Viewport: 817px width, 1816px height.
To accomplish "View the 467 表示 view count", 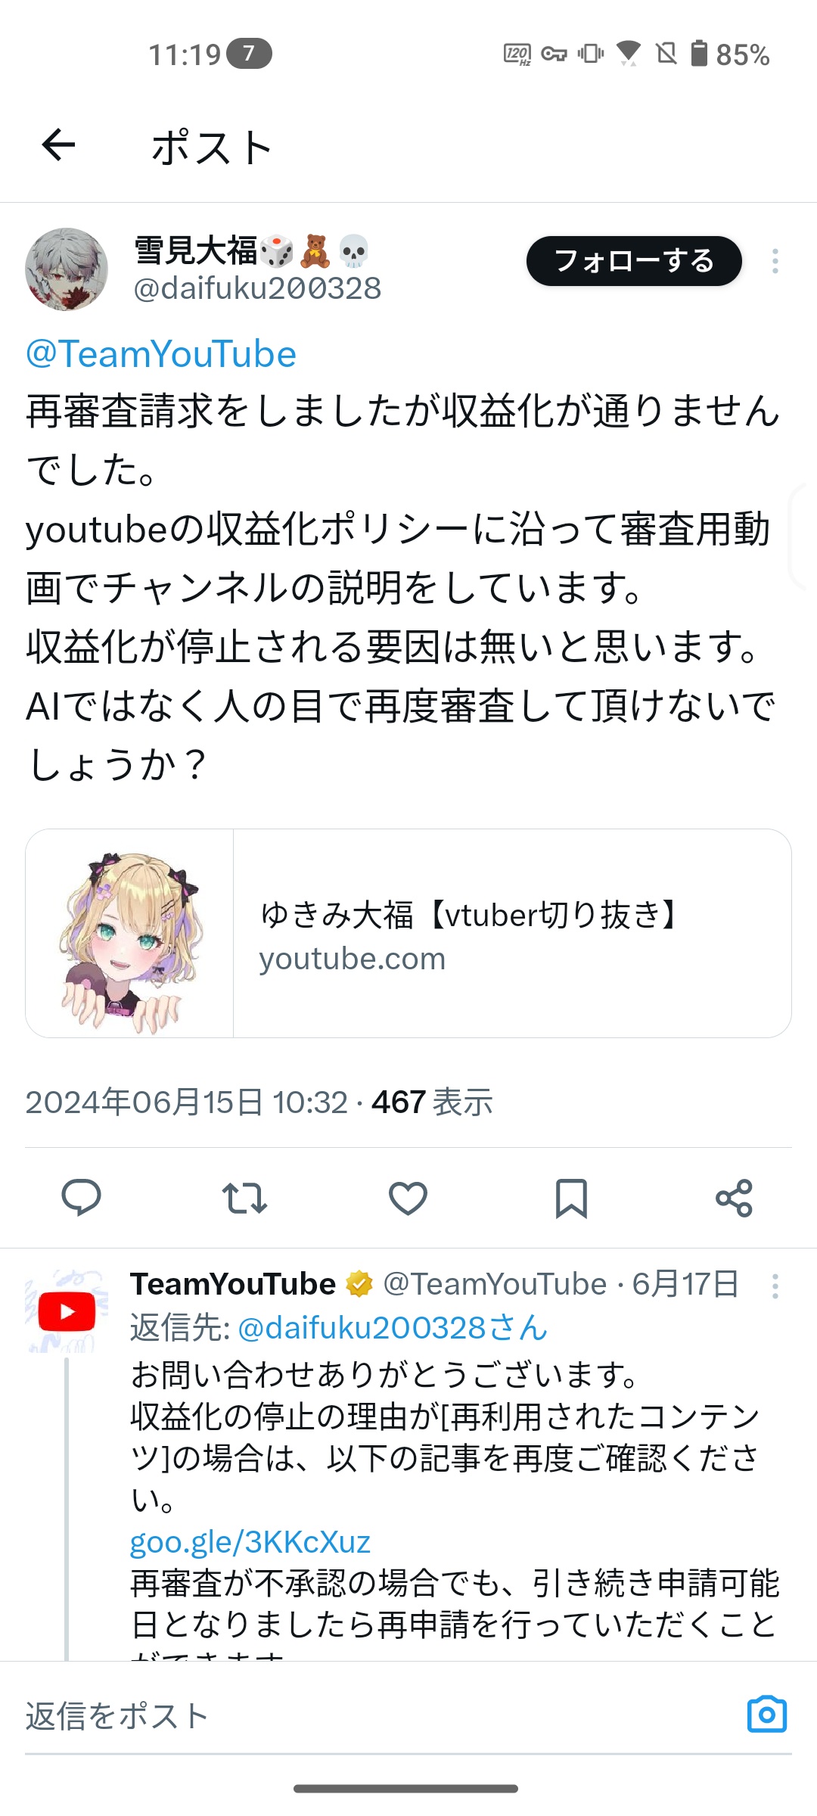I will point(432,1102).
